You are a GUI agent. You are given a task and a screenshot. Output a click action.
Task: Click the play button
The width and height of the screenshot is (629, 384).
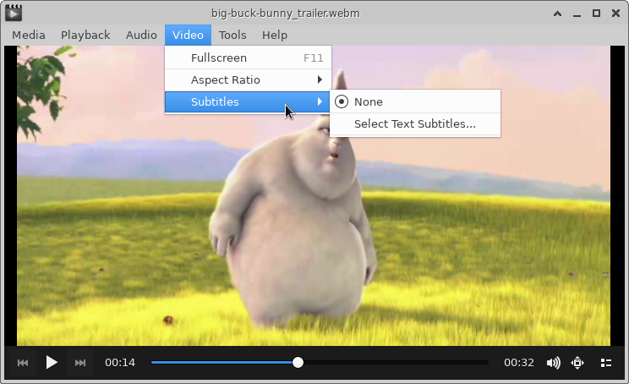pyautogui.click(x=52, y=363)
